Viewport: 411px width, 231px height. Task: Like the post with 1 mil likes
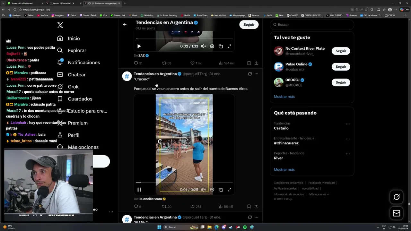pyautogui.click(x=196, y=63)
